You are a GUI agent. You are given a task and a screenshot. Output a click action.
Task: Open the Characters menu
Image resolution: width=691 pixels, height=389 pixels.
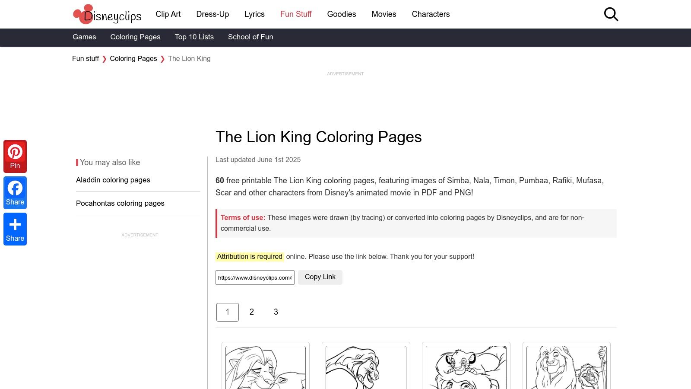tap(431, 14)
